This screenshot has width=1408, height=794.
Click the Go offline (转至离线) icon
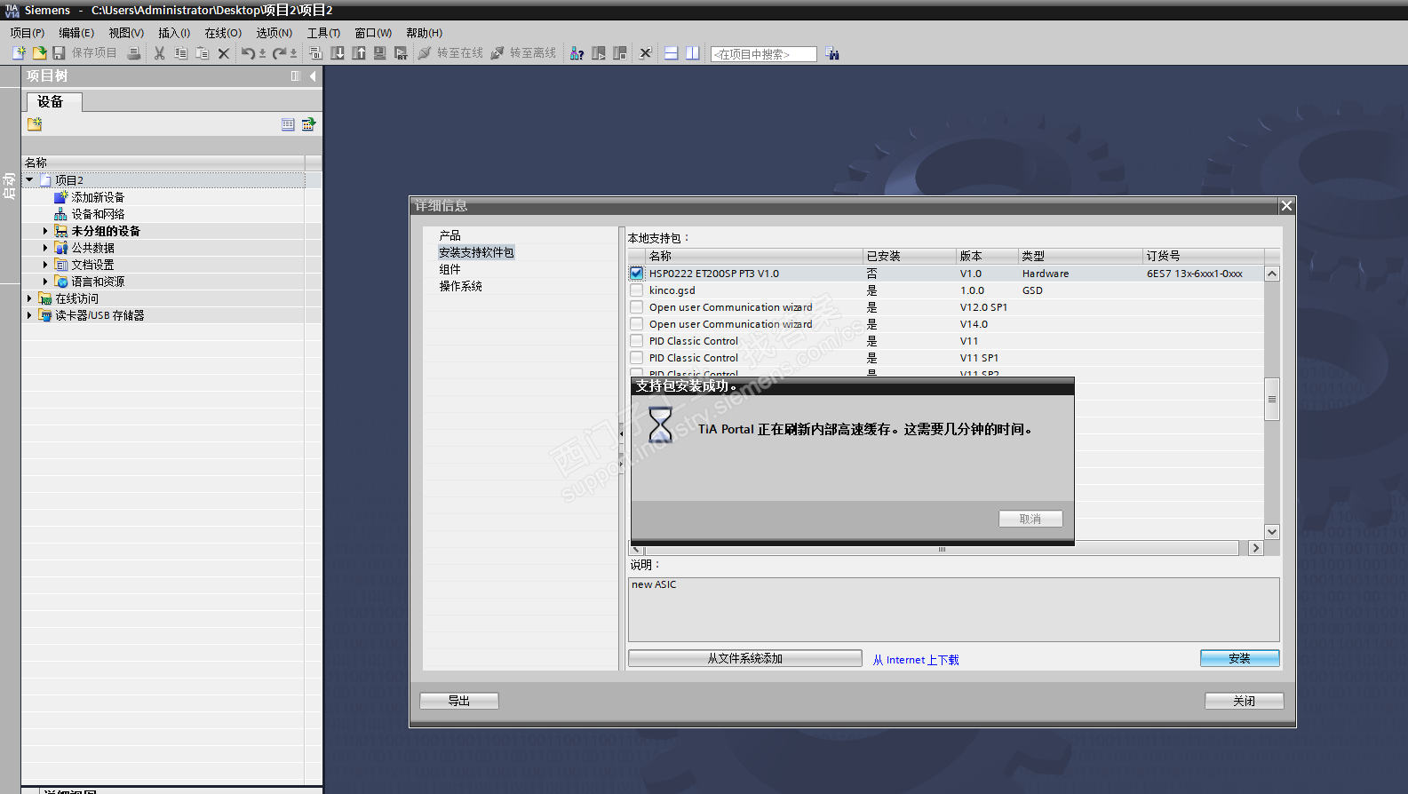[x=497, y=53]
